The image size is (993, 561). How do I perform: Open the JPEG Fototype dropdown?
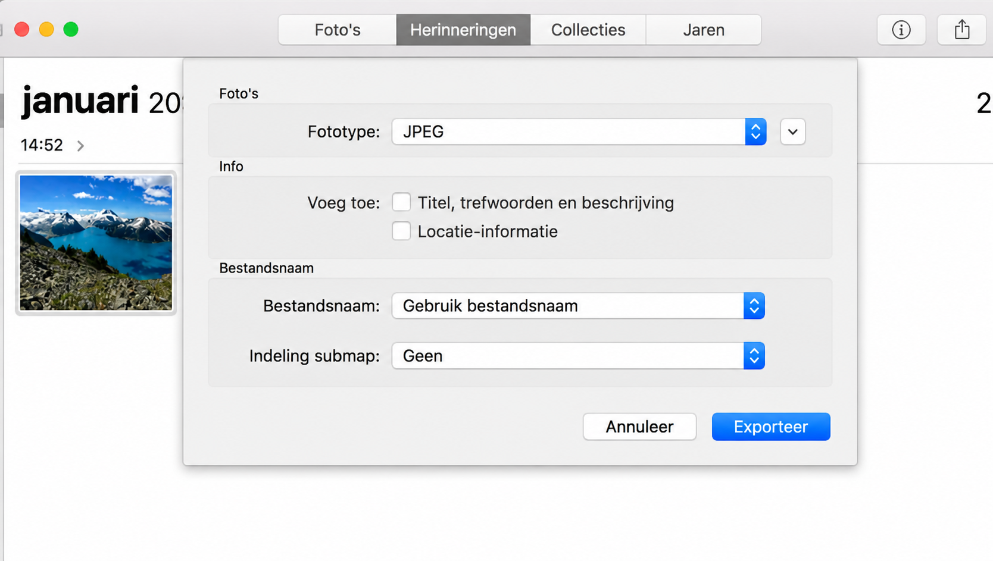click(579, 131)
